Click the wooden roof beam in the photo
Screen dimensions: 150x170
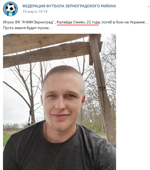46,54
